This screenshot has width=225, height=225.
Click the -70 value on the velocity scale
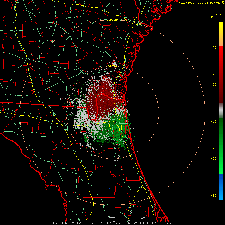click(x=214, y=177)
